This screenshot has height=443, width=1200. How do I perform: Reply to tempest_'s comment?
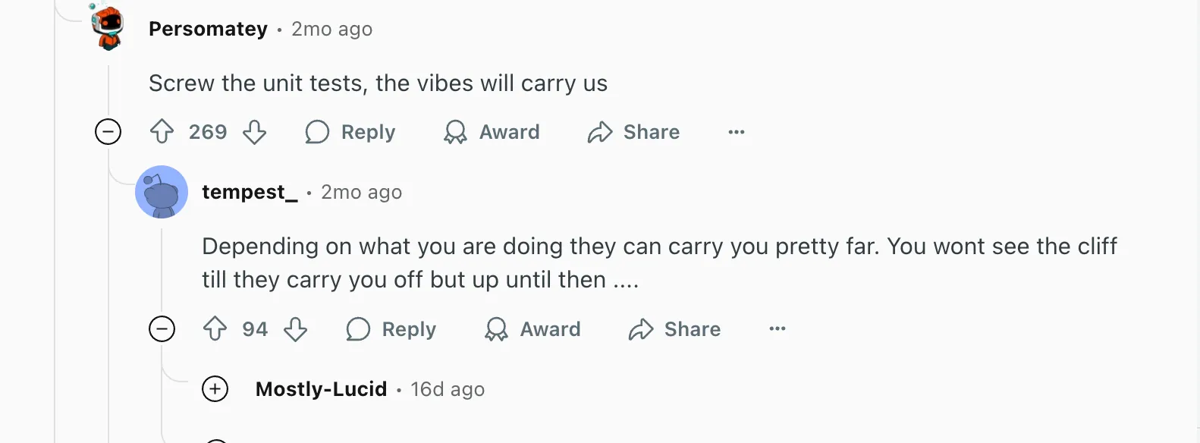[x=391, y=329]
